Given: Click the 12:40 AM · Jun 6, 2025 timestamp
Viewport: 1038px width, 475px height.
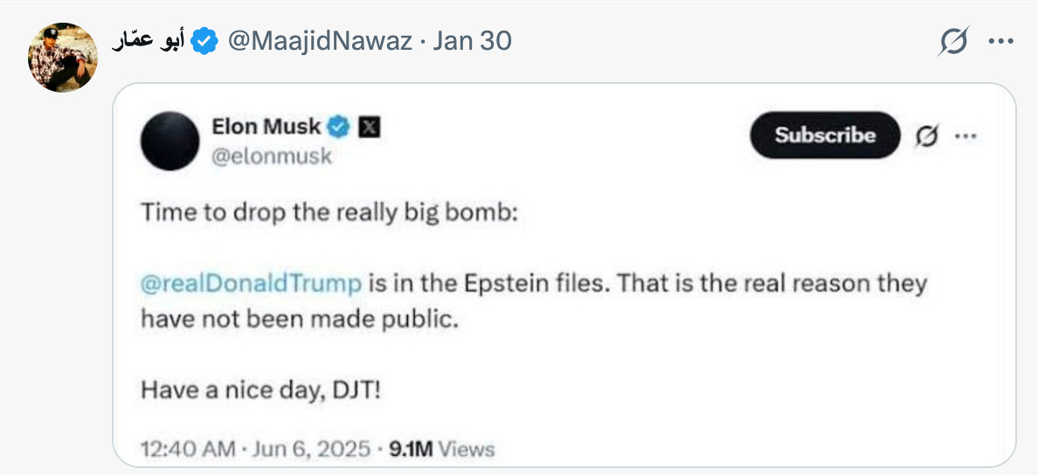Looking at the screenshot, I should pyautogui.click(x=255, y=449).
